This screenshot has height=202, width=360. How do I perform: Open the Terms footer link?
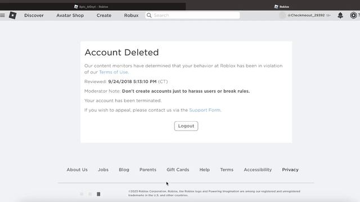tap(227, 169)
